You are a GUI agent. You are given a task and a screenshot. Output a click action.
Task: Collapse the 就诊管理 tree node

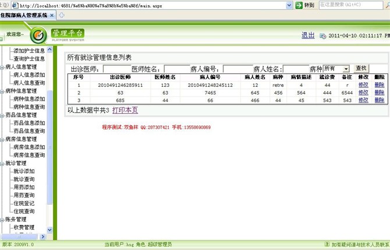2,164
